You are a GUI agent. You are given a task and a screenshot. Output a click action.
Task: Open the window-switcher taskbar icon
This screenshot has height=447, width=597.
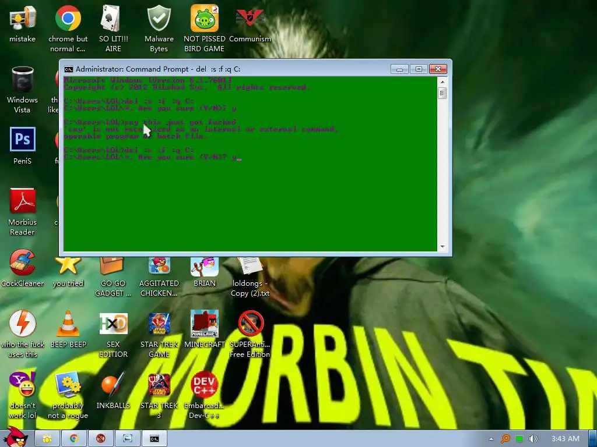point(128,439)
